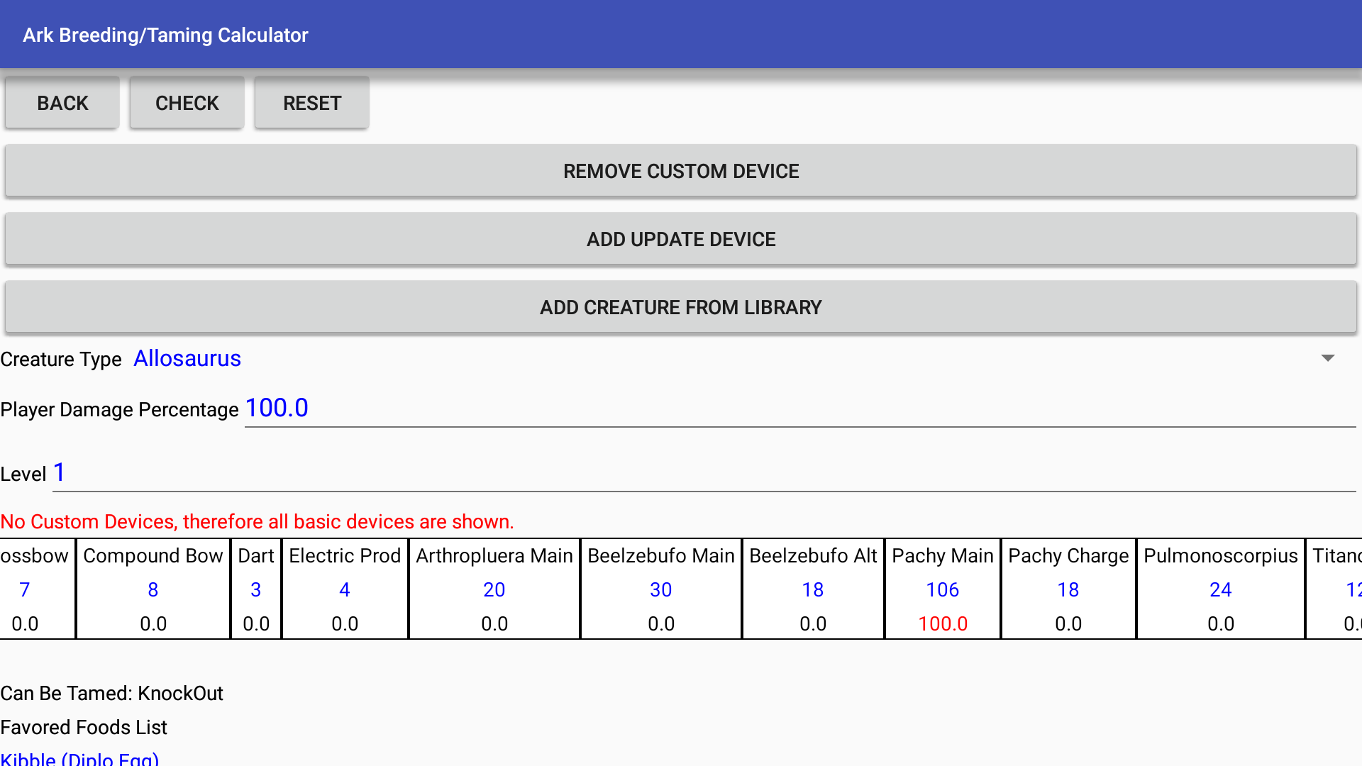Edit Pachy Main hit count 106
Viewport: 1362px width, 766px height.
(x=943, y=589)
